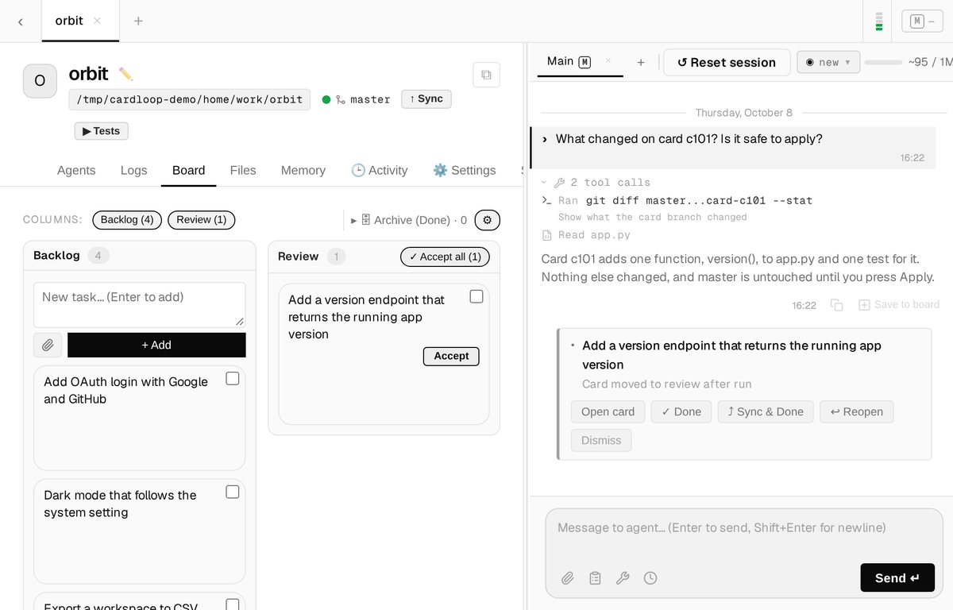Click the wrench tools icon in composer
This screenshot has width=953, height=610.
click(x=623, y=578)
